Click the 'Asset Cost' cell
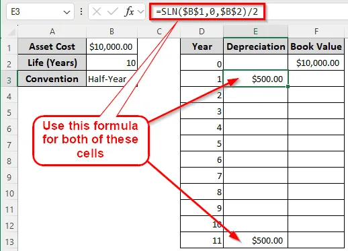The image size is (348, 251). 52,46
